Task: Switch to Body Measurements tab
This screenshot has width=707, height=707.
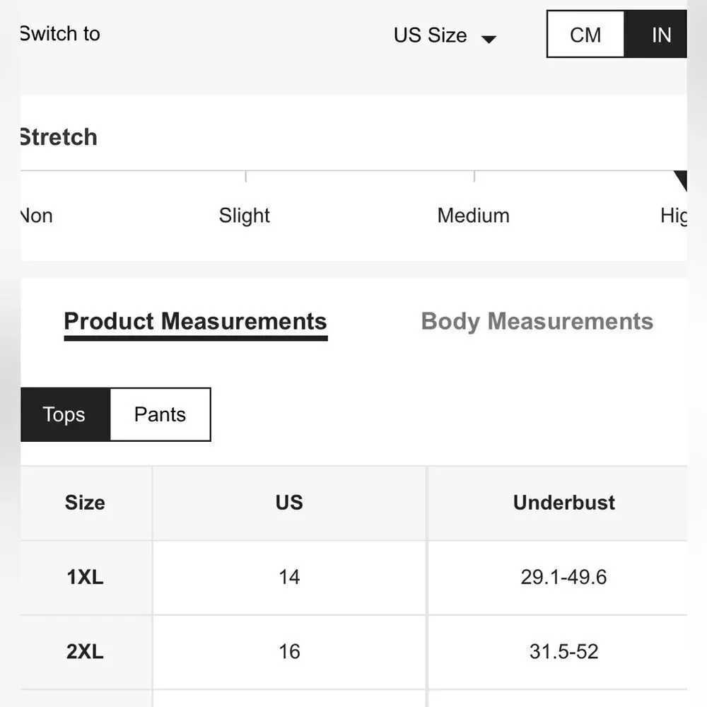Action: coord(537,322)
